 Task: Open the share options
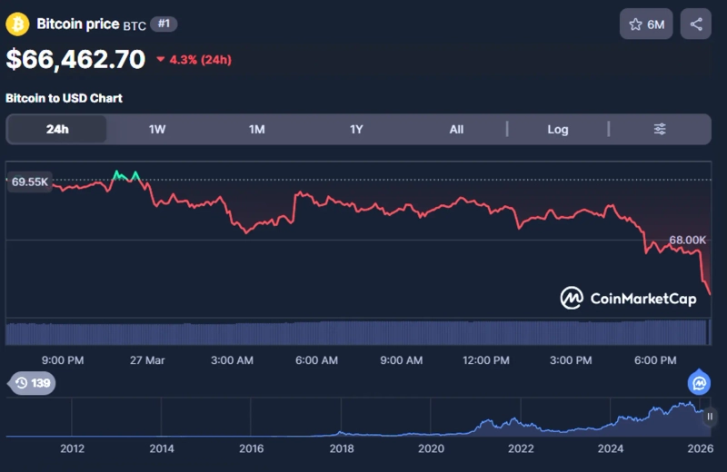[x=696, y=25]
